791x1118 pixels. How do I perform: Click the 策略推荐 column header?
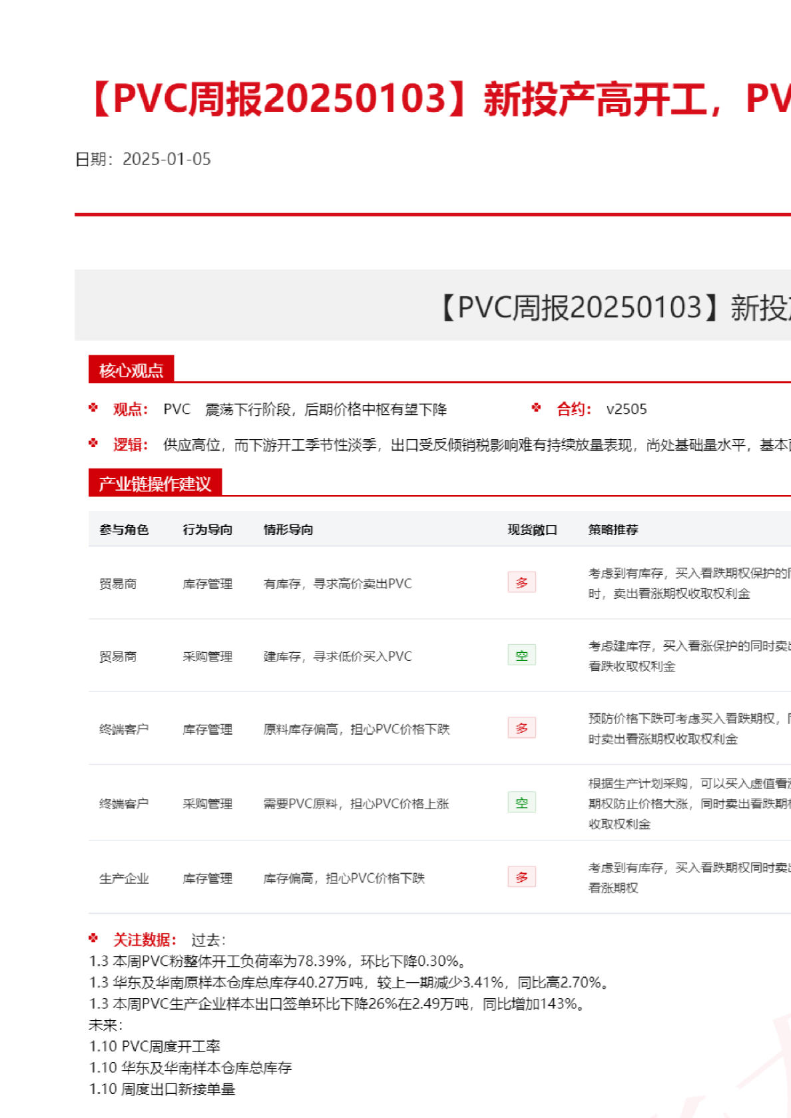[x=613, y=530]
